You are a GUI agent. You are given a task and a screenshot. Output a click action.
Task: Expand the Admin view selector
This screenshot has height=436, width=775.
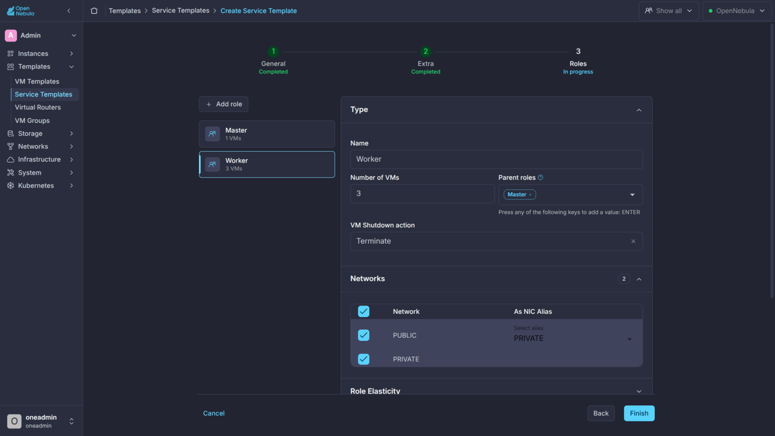pyautogui.click(x=74, y=36)
